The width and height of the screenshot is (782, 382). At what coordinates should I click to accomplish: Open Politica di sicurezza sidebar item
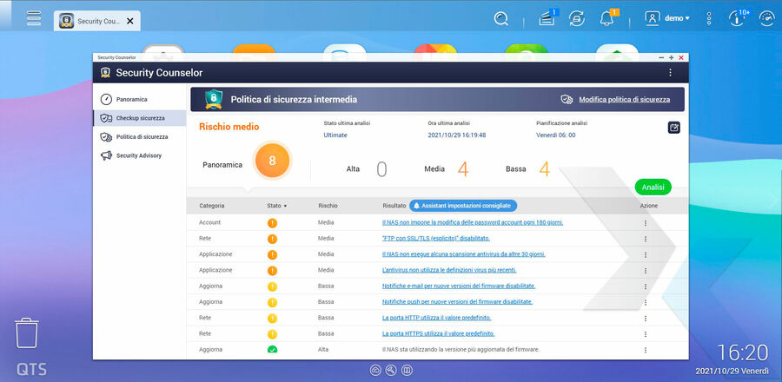coord(142,136)
